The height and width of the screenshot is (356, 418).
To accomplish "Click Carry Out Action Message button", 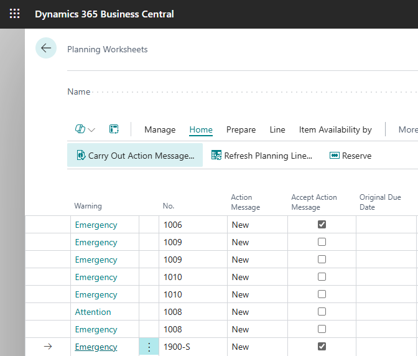I will pos(135,155).
